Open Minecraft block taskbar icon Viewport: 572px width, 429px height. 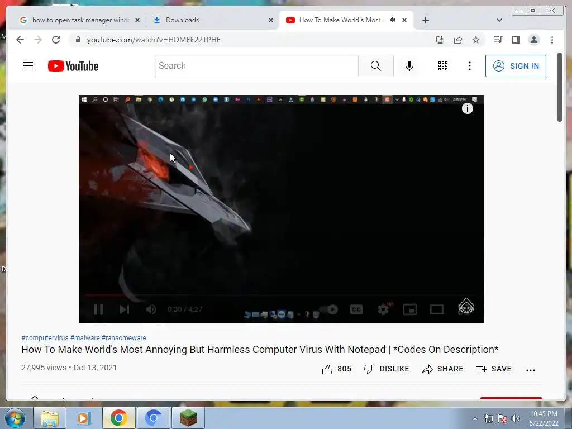pyautogui.click(x=188, y=418)
